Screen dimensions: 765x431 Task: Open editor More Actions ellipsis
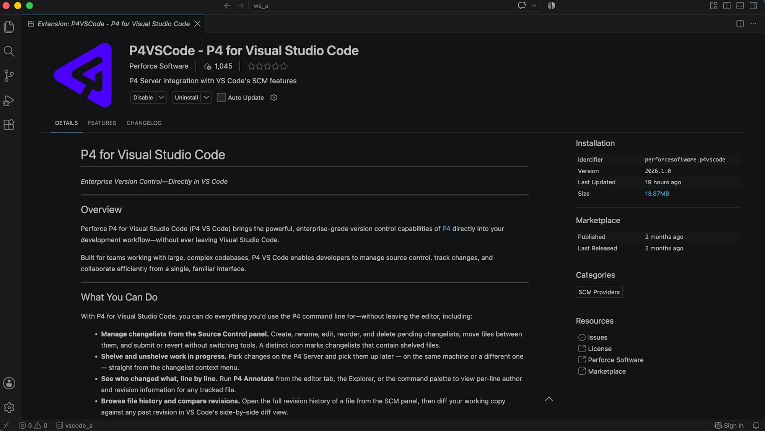click(753, 24)
